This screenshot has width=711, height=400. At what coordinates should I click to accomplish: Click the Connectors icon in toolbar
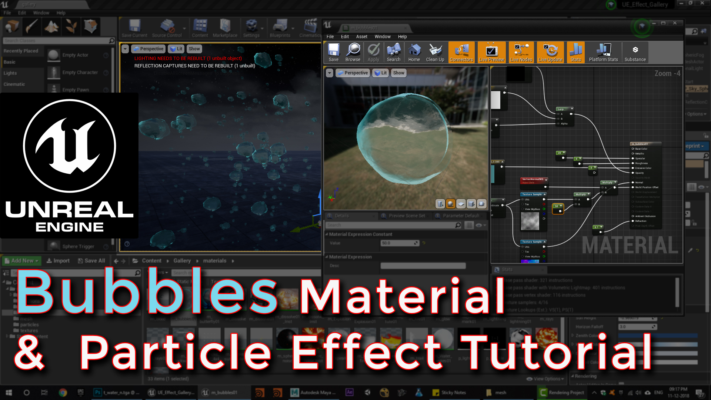tap(461, 52)
